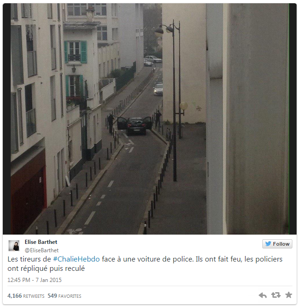Click the tweet text about police firing
This screenshot has width=298, height=308.
[x=145, y=263]
